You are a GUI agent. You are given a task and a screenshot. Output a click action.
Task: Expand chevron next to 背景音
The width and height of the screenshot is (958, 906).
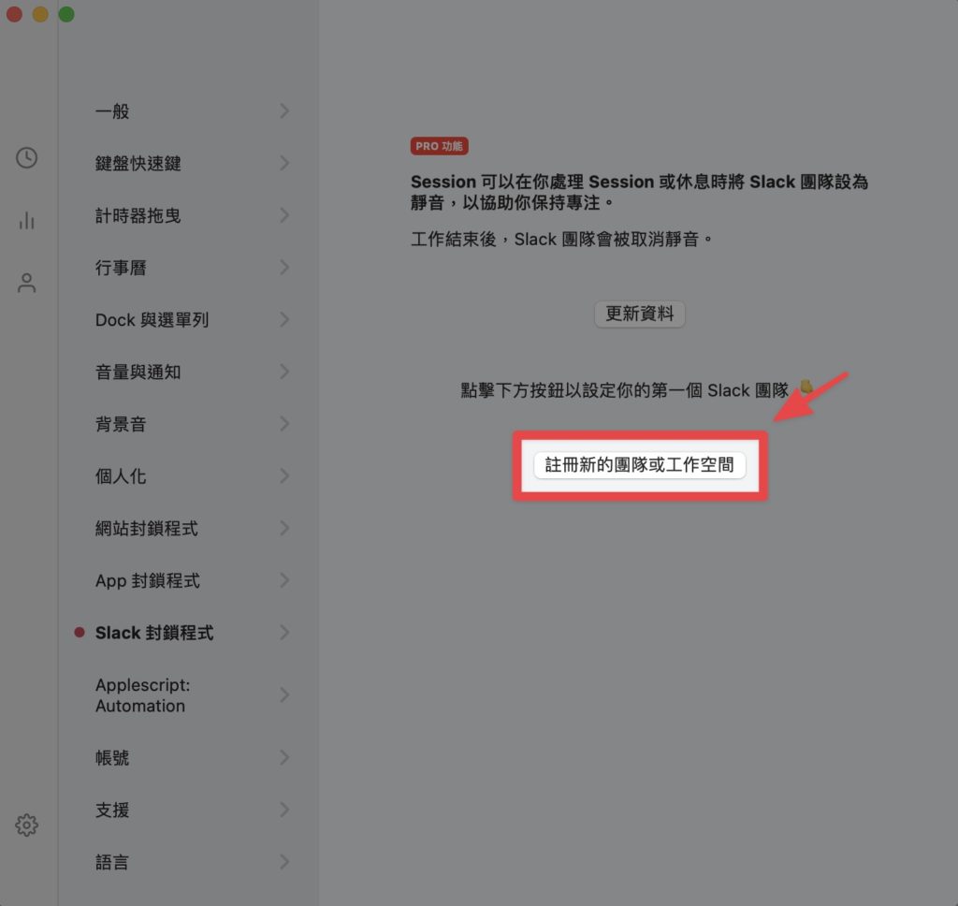pos(284,424)
